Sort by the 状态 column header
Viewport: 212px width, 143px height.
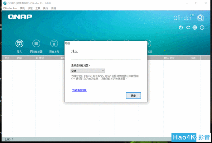pyautogui.click(x=193, y=58)
